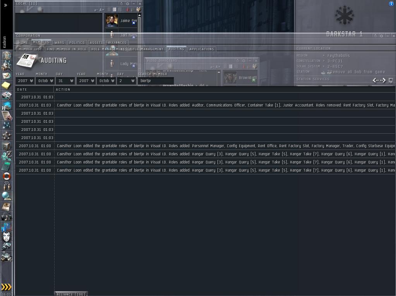Image resolution: width=396 pixels, height=296 pixels.
Task: Select Local chat plain list view mode
Action: 109,10
